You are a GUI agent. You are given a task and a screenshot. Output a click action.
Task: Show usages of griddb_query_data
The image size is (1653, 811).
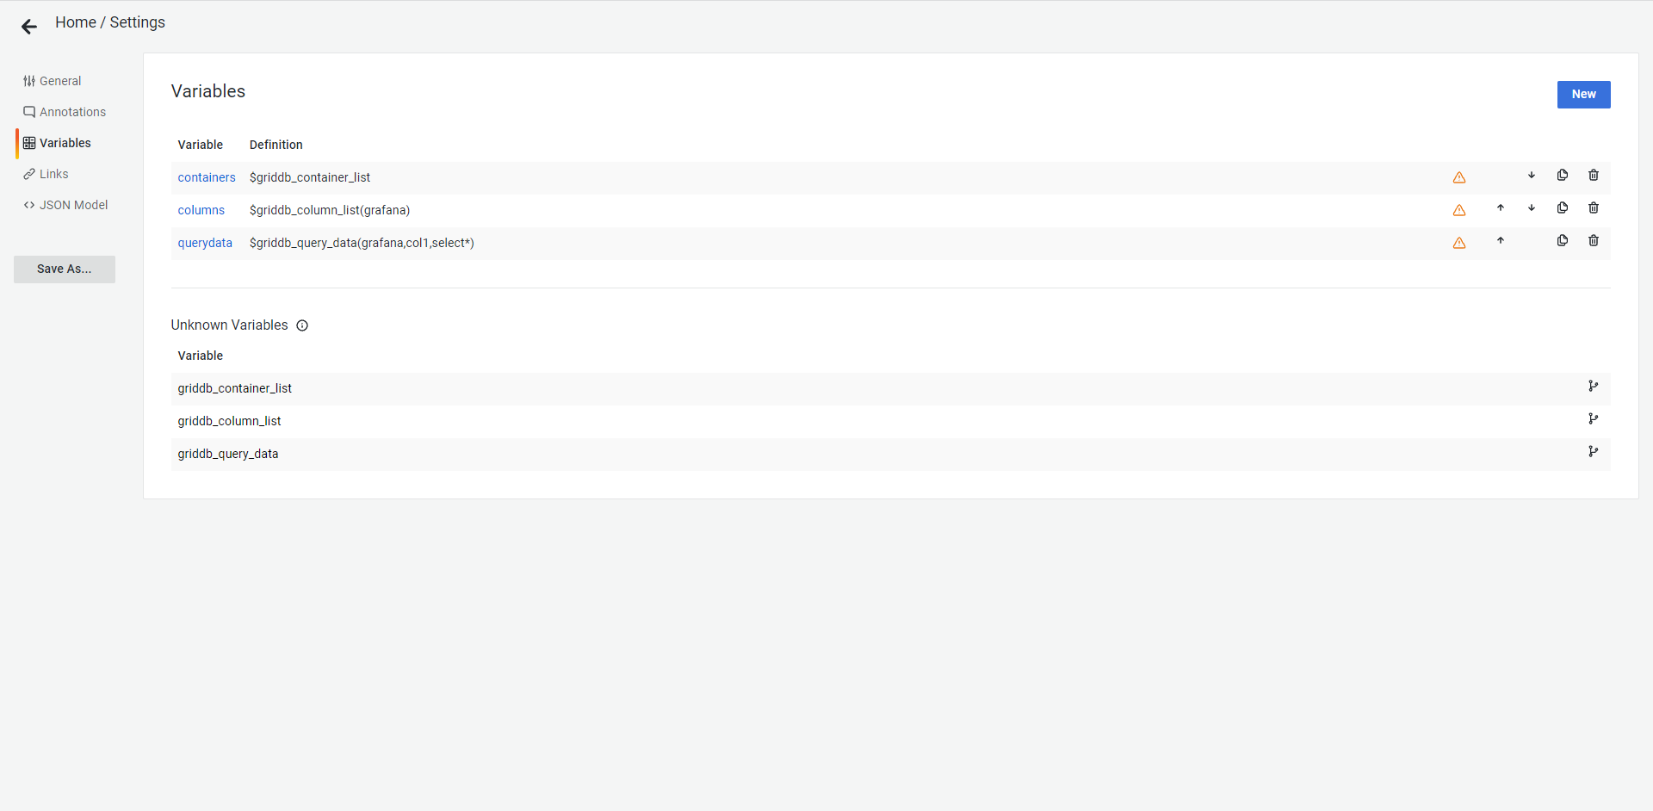point(1593,452)
